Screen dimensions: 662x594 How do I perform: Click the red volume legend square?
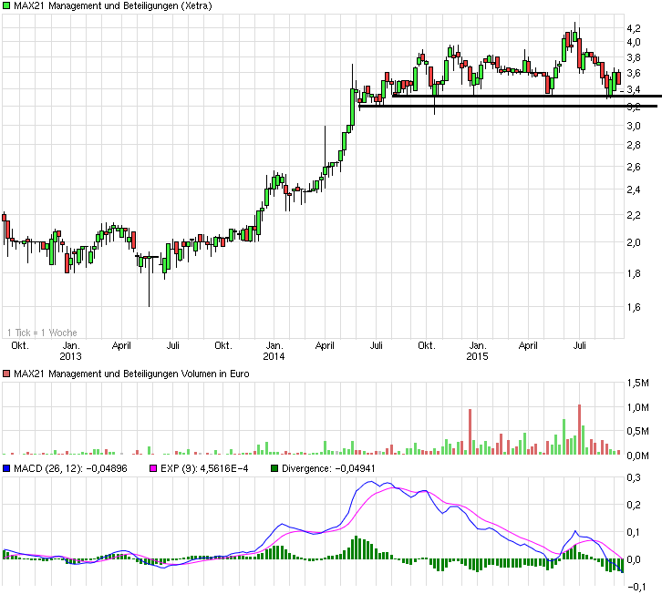tap(7, 373)
